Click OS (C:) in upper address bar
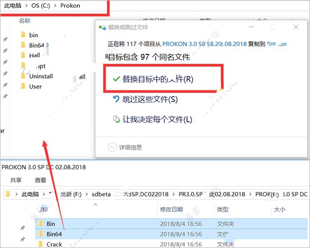 pos(40,6)
